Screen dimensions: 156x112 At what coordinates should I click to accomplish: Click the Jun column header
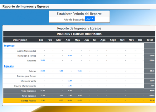pos(86,40)
